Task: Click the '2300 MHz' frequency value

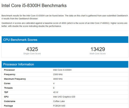Action: 58,74
